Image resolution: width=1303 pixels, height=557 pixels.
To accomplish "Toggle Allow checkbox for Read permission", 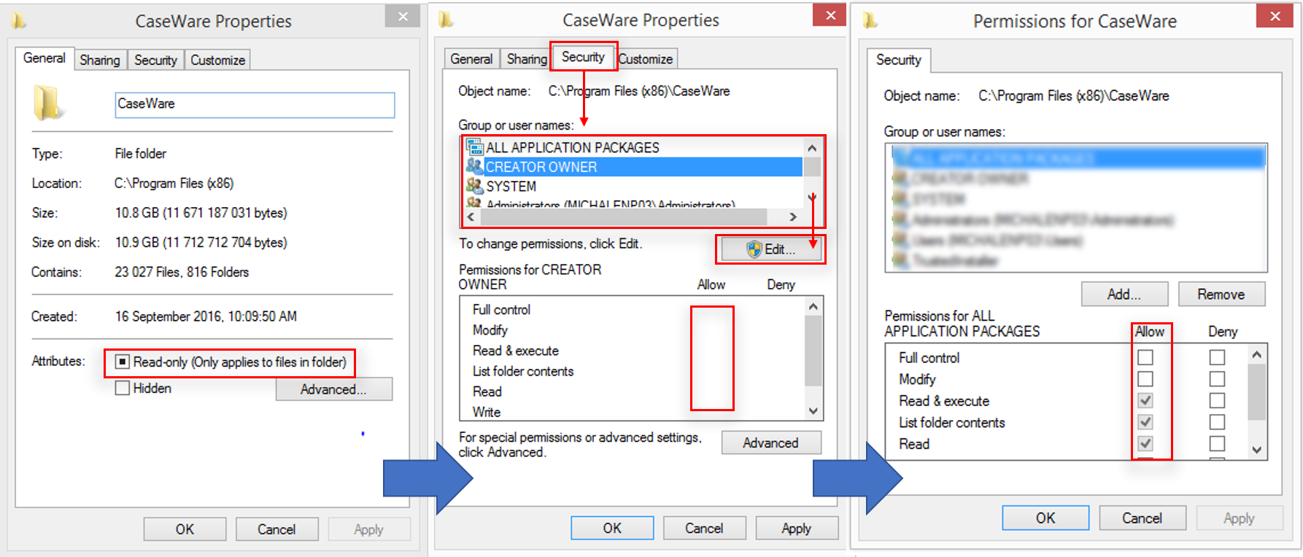I will click(1145, 443).
